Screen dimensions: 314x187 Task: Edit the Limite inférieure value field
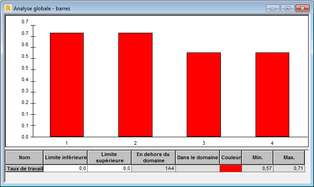point(66,169)
